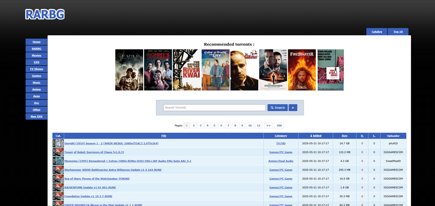Select uploader pityRJS
The height and width of the screenshot is (206, 435).
(393, 143)
